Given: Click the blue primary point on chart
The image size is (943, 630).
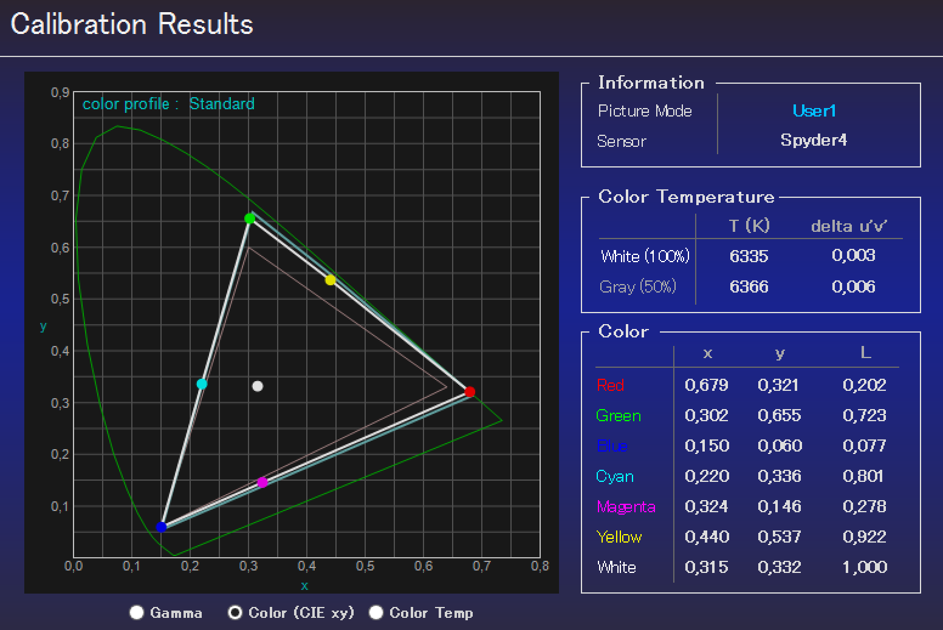Looking at the screenshot, I should pos(161,527).
